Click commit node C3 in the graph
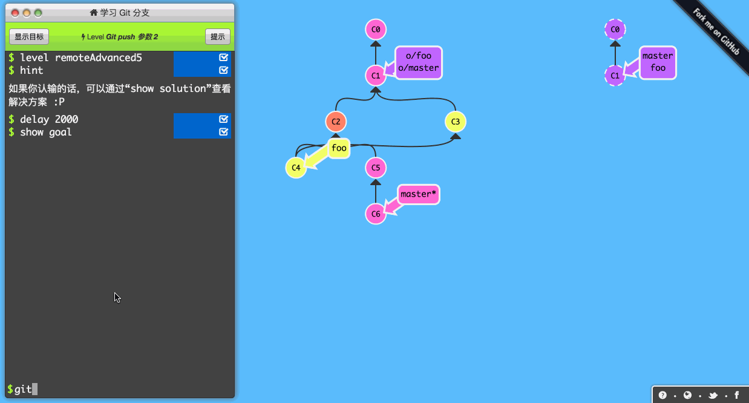The image size is (749, 403). pyautogui.click(x=456, y=121)
